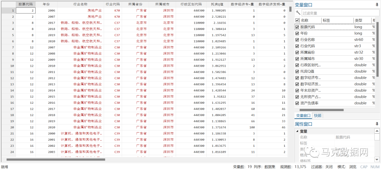Click row number 7 in the row header

coord(9,47)
